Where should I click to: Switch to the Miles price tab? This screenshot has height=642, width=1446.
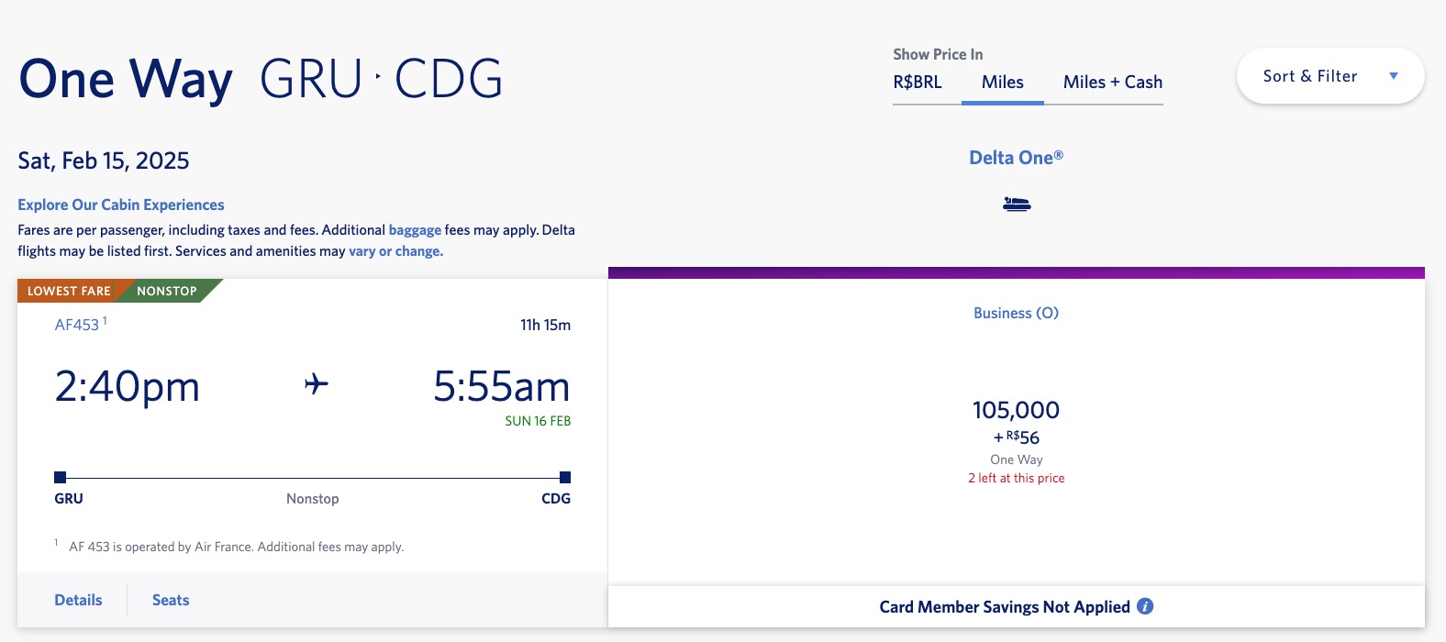1002,83
